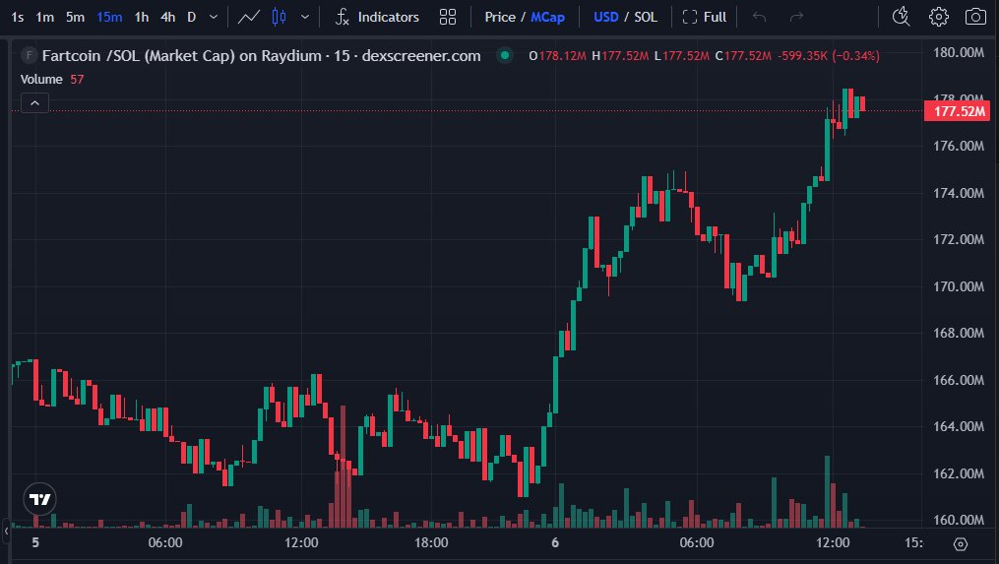Open the Indicators menu
999x564 pixels.
click(377, 17)
